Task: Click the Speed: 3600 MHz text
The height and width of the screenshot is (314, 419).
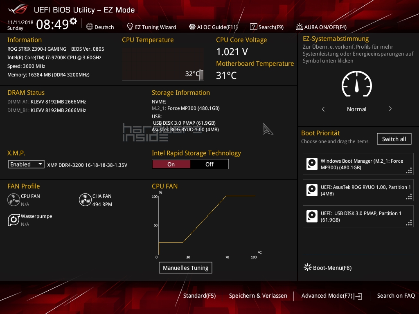Action: pos(26,66)
